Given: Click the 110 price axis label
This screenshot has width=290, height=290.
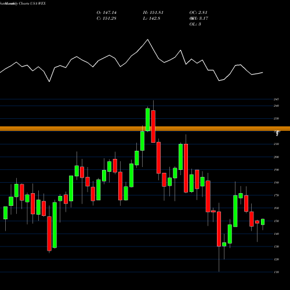Looking at the screenshot, I should (x=276, y=272).
